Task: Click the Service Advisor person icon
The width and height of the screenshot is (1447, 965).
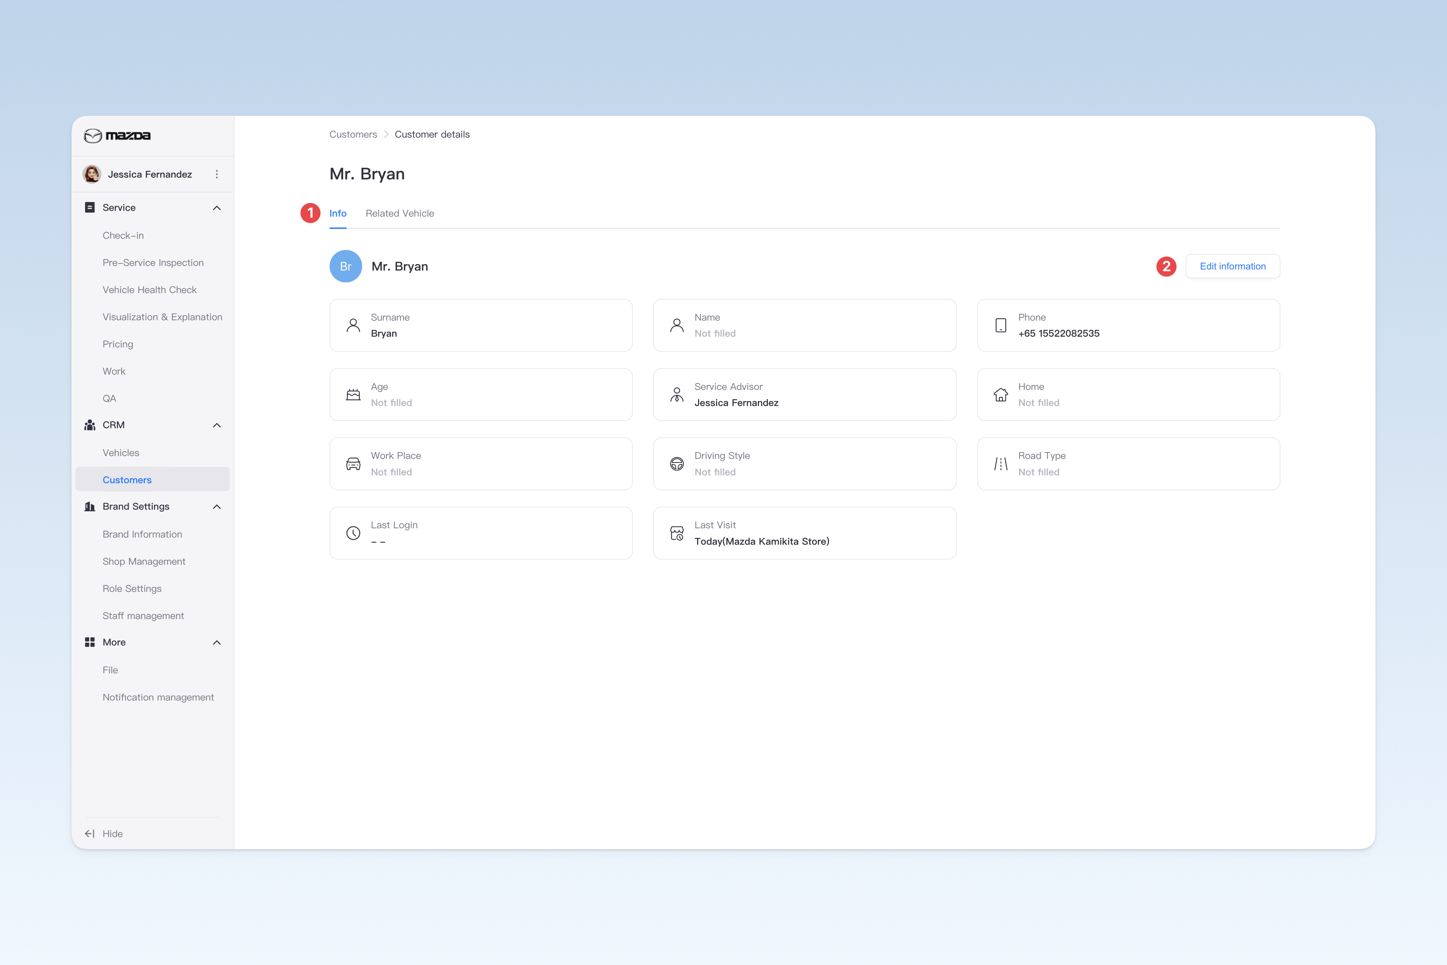Action: tap(677, 395)
